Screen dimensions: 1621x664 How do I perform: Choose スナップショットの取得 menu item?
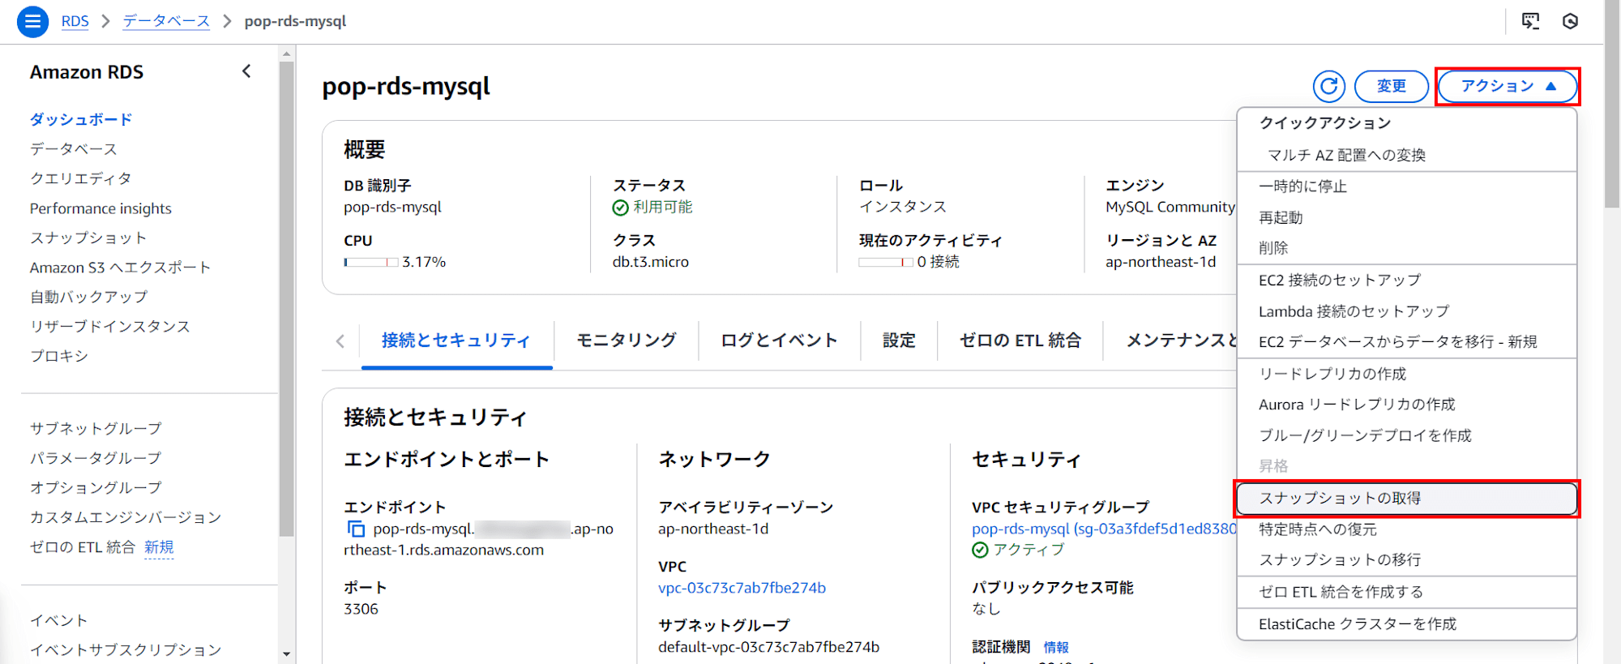click(x=1407, y=499)
